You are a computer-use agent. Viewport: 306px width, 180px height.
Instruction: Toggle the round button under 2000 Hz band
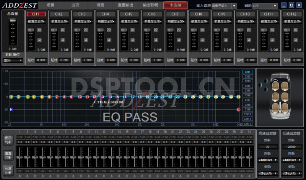pyautogui.click(x=173, y=176)
